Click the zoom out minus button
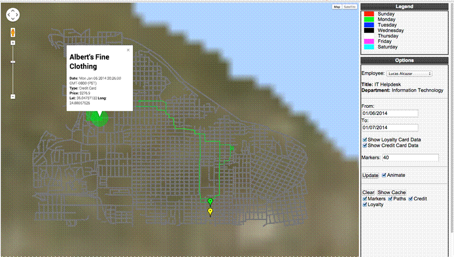The height and width of the screenshot is (257, 454). [x=13, y=97]
